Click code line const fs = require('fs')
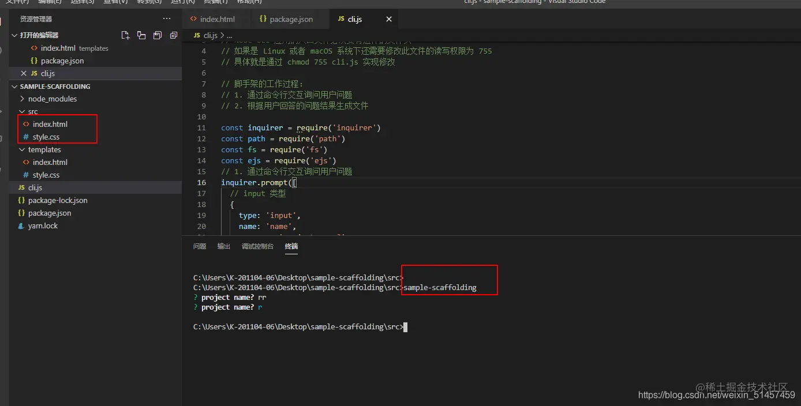801x406 pixels. (x=274, y=149)
